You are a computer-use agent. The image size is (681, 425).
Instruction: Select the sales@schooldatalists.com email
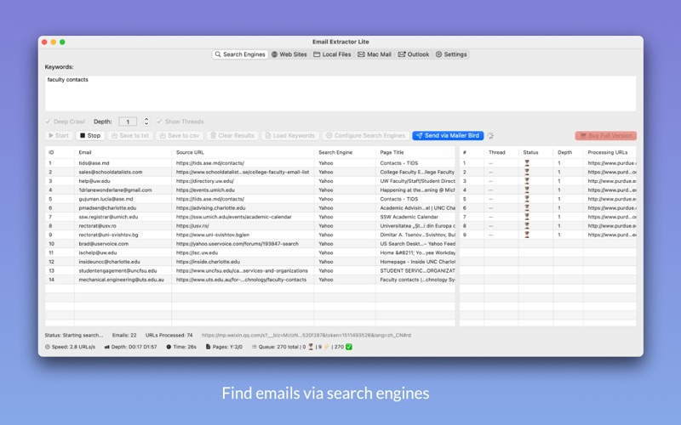pos(111,173)
